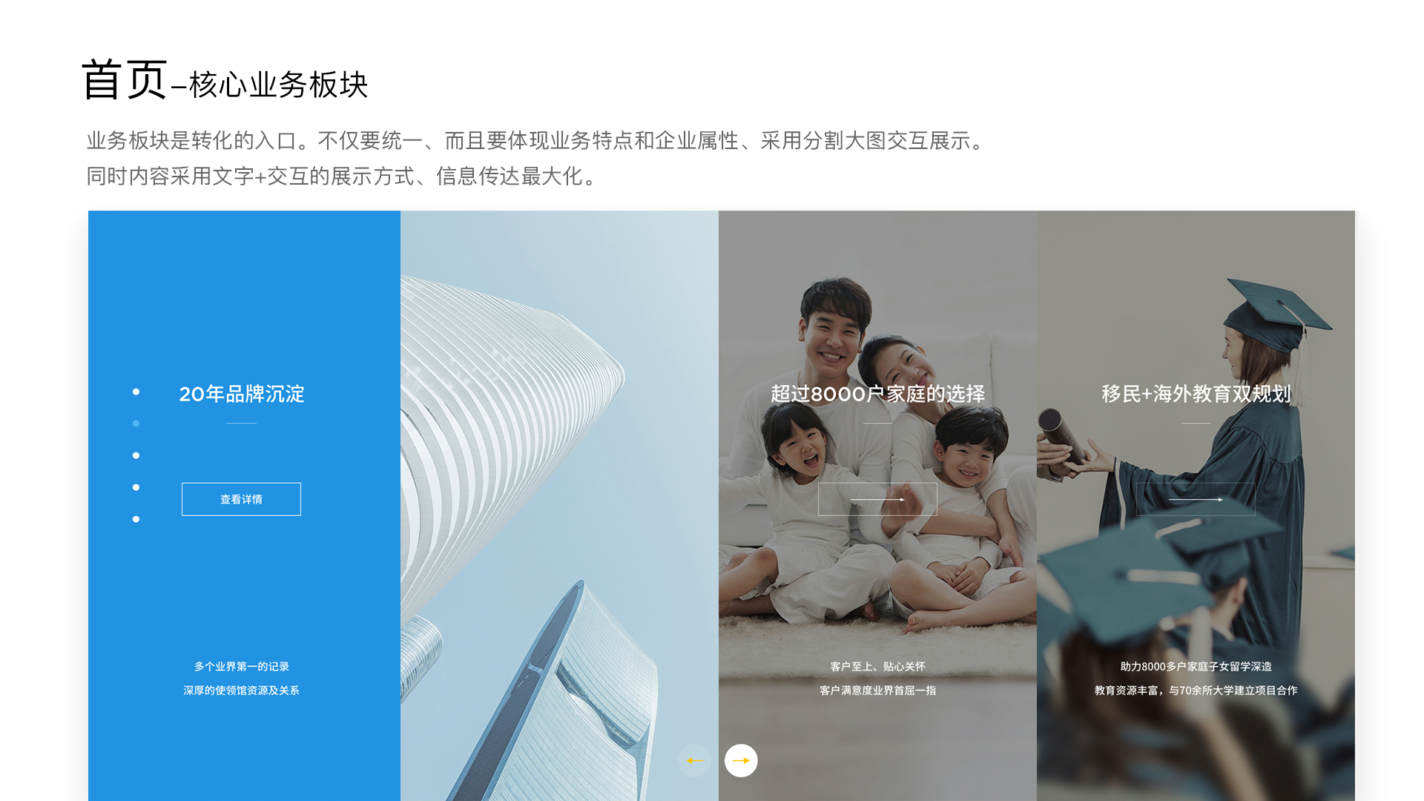The width and height of the screenshot is (1424, 801).
Task: Click 客户满意度业界首屈一指 caption
Action: coord(877,690)
